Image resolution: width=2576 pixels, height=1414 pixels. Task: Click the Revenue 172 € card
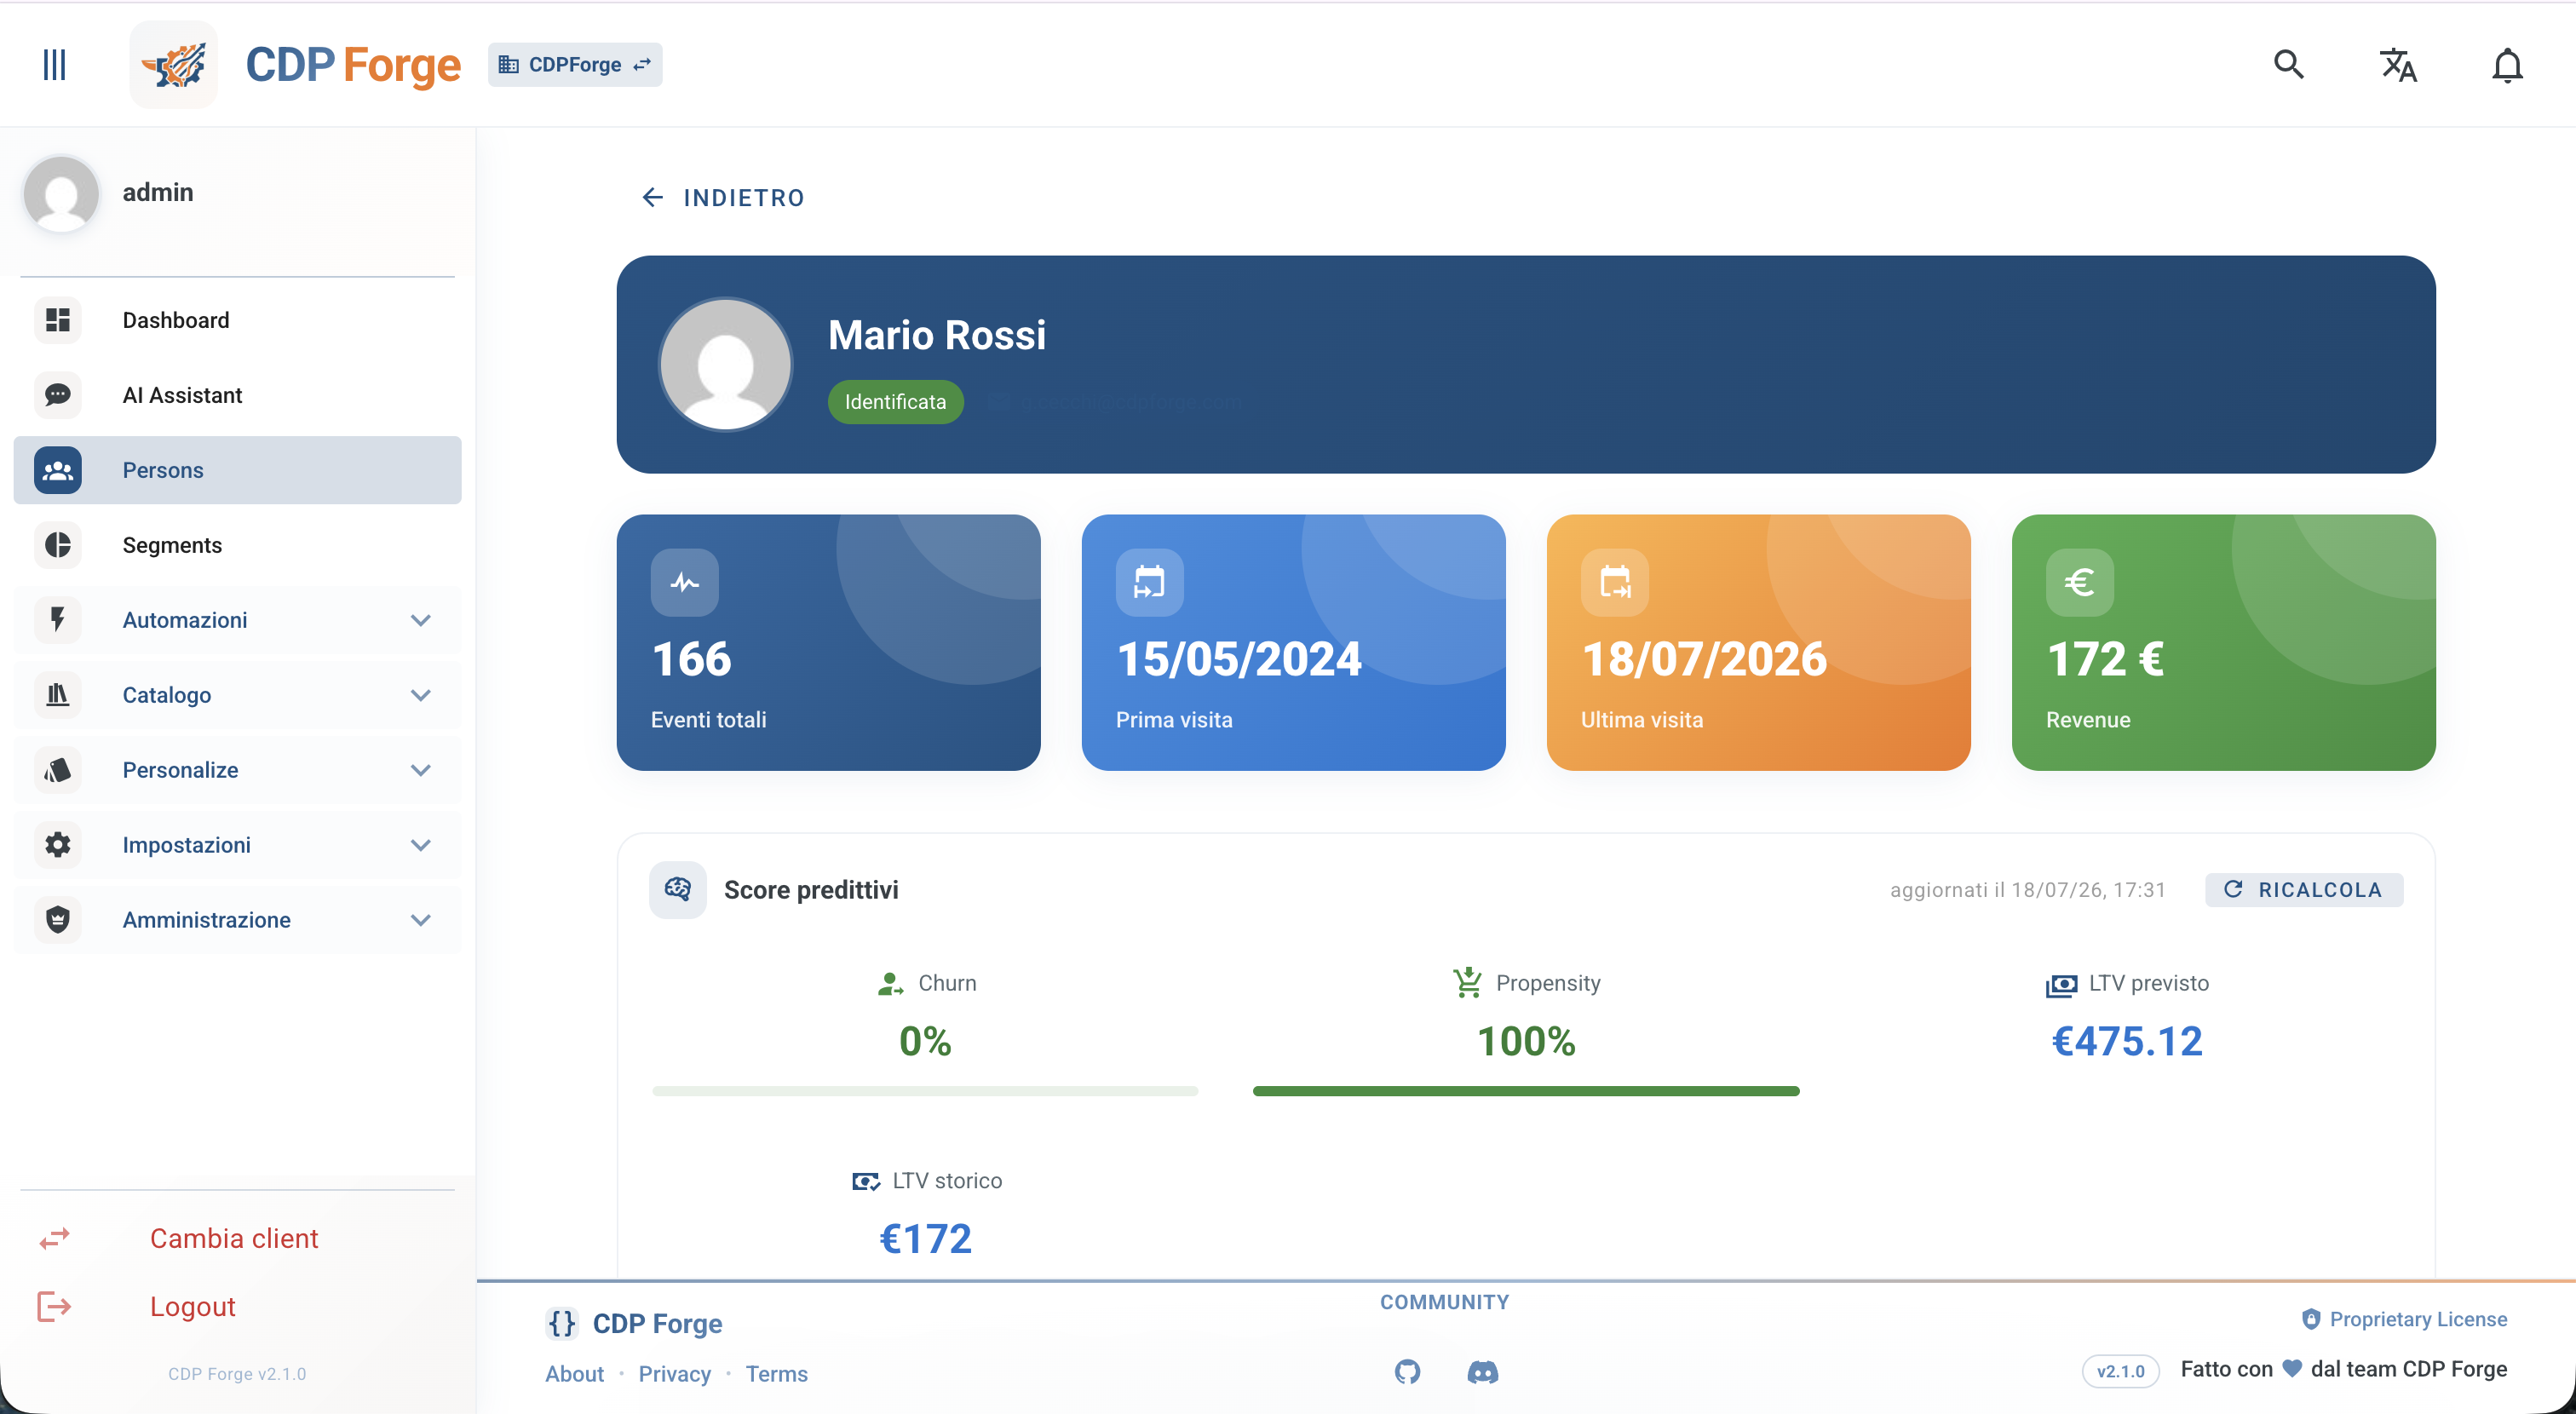pos(2223,643)
